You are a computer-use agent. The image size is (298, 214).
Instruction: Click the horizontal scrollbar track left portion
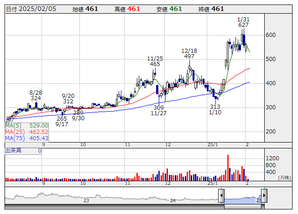tap(115, 206)
